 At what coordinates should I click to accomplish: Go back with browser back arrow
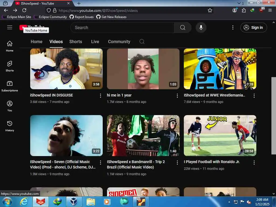6,11
